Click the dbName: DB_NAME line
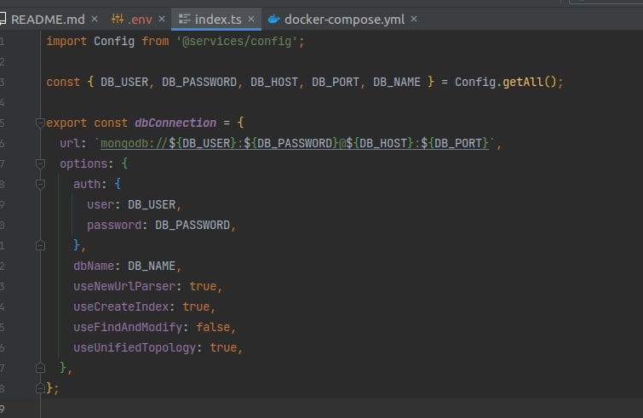 127,266
